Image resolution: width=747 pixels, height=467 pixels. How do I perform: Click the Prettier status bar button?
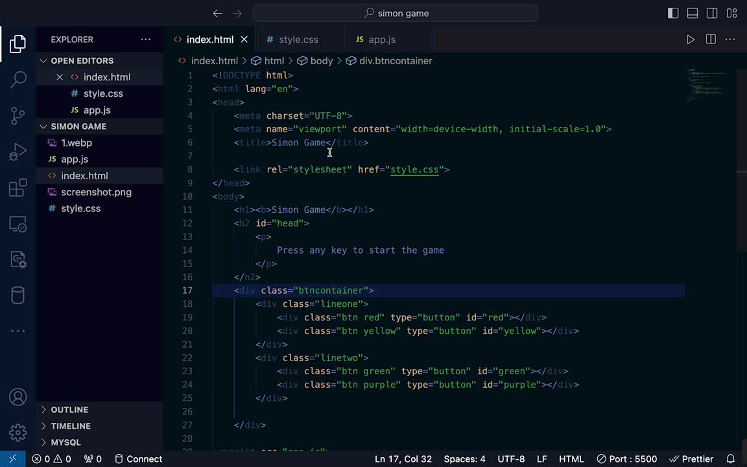691,459
